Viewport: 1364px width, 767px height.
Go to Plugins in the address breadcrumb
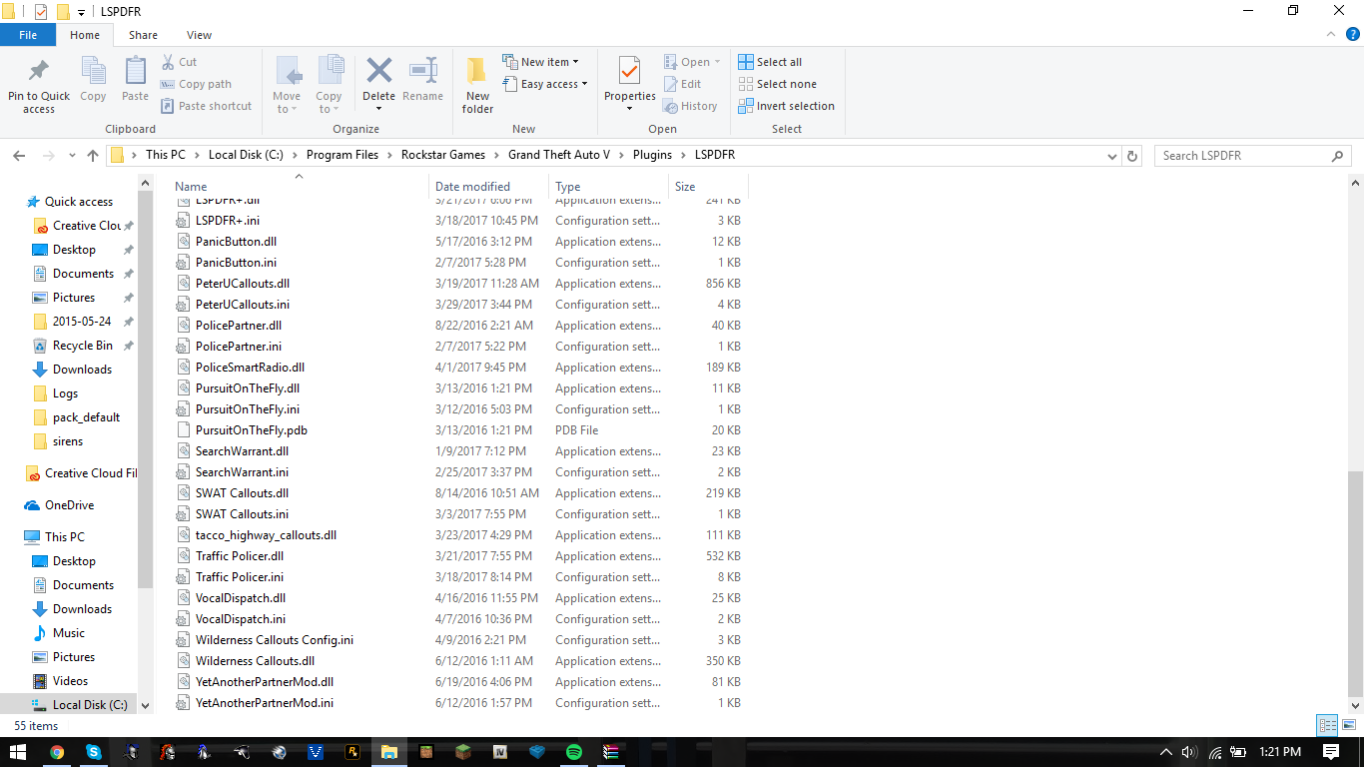tap(652, 155)
